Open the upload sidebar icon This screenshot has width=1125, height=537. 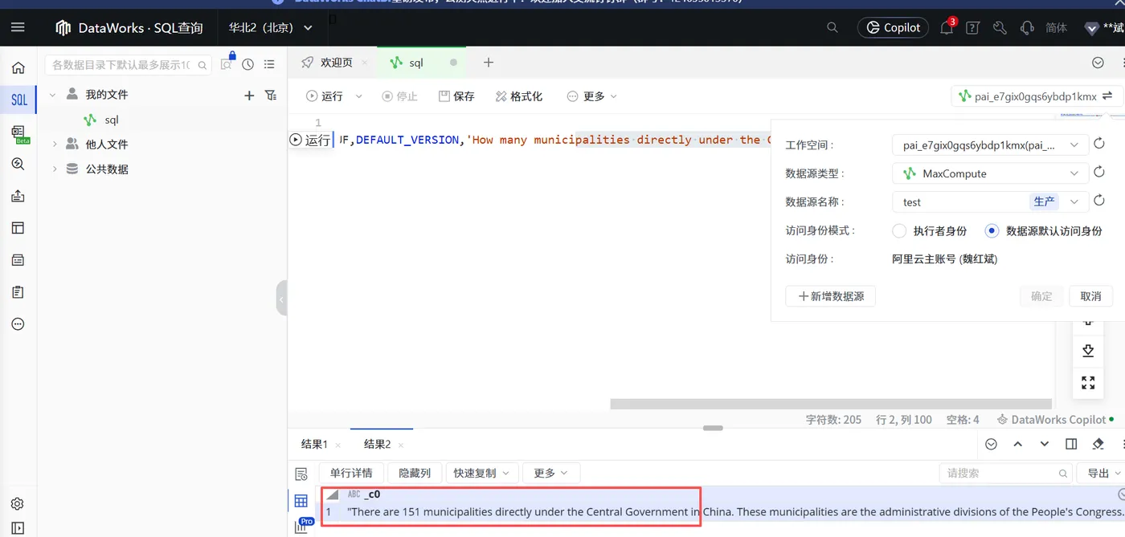[18, 196]
